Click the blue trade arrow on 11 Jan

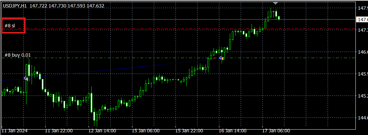[x=25, y=78]
